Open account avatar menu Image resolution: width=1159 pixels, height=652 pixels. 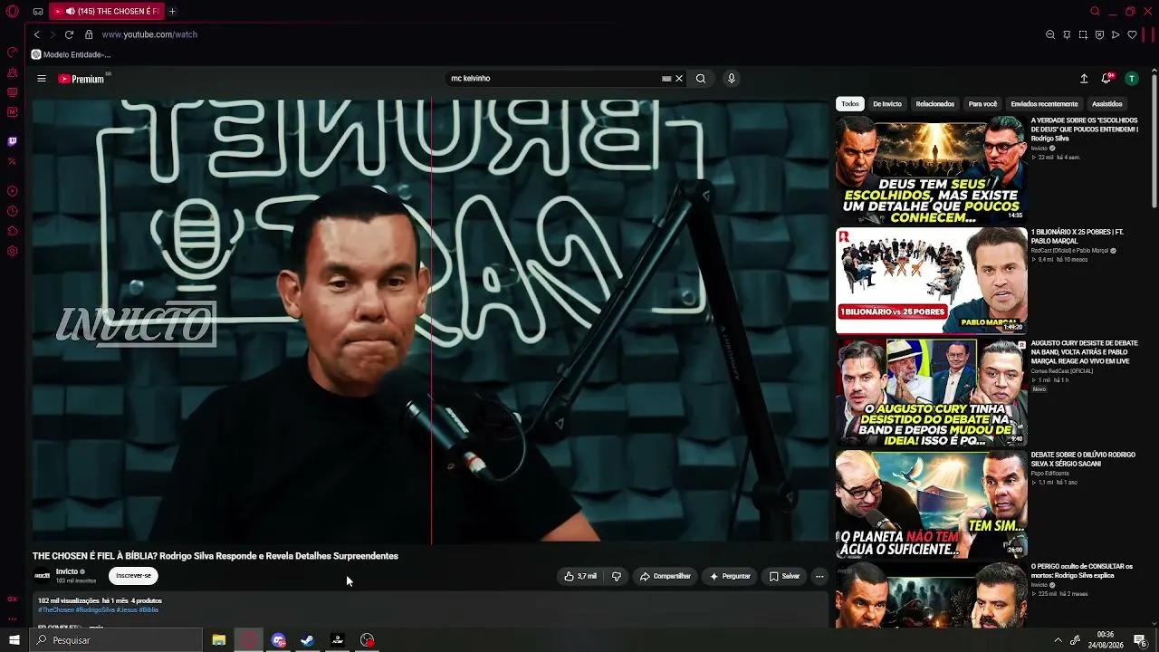(x=1131, y=79)
